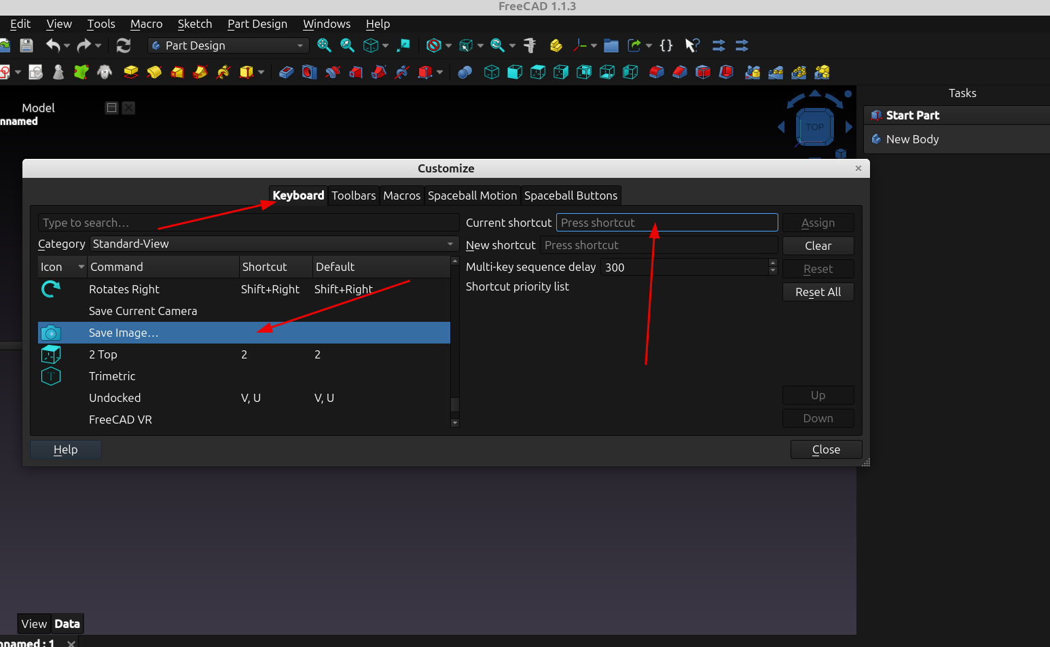Expand the additive primitive dropdown arrow
Screen dimensions: 1050x647
click(261, 72)
